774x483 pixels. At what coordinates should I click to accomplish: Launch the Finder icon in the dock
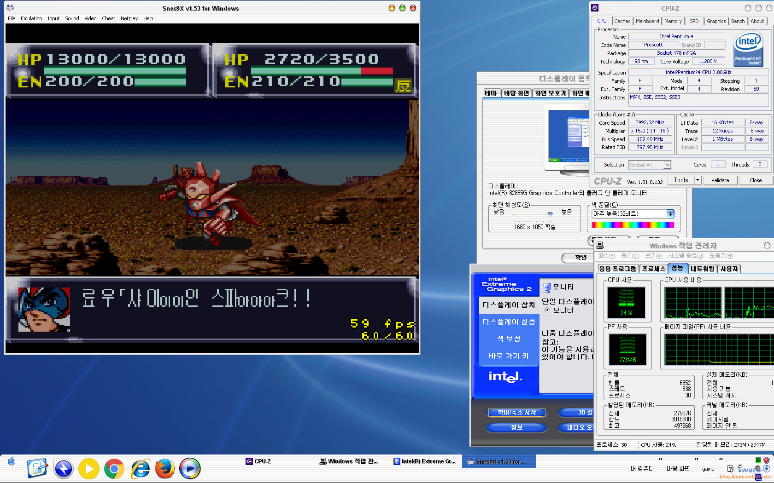click(x=37, y=468)
